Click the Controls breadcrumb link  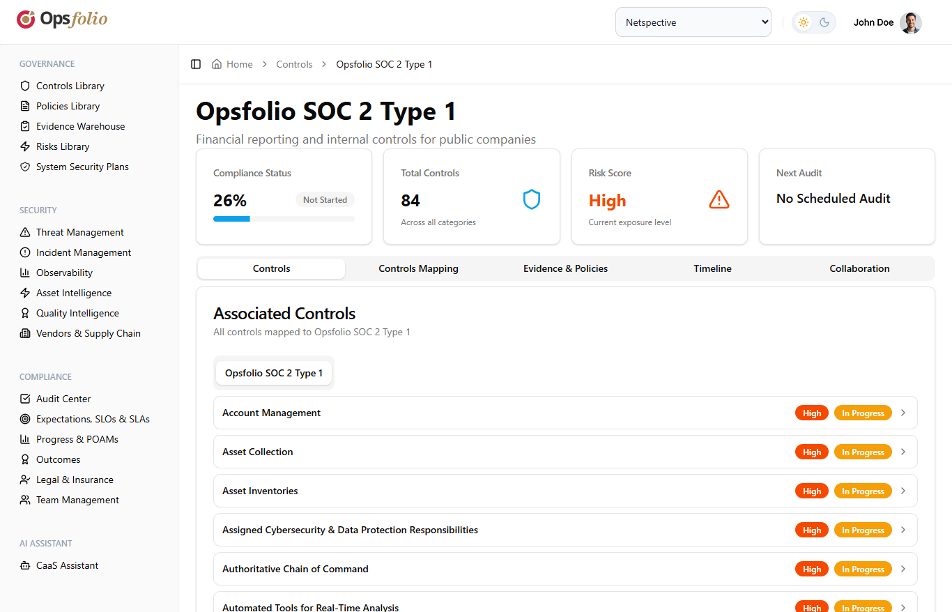pos(294,63)
